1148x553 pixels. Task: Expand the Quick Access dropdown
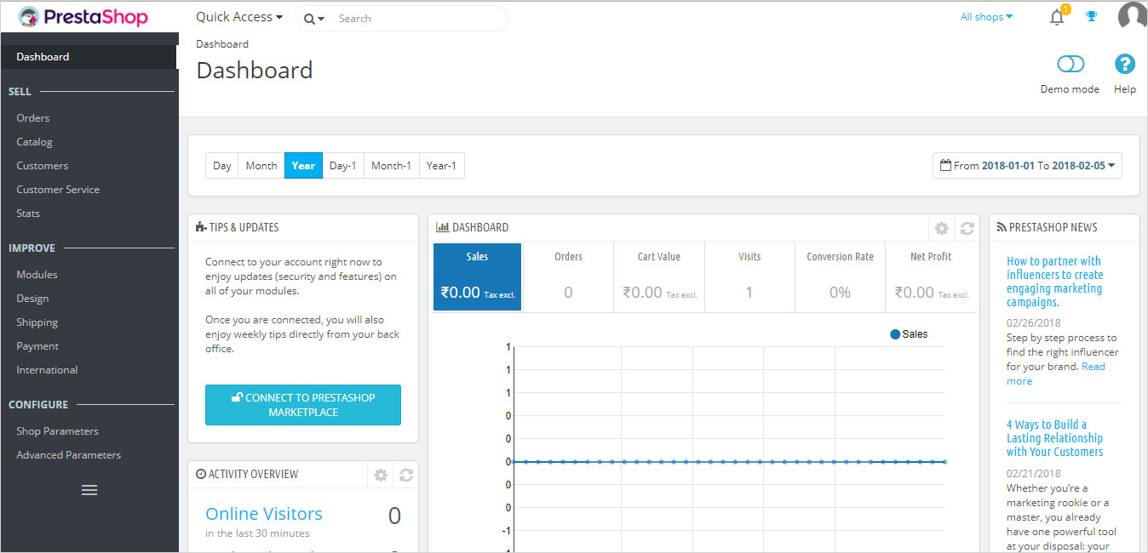pyautogui.click(x=238, y=17)
